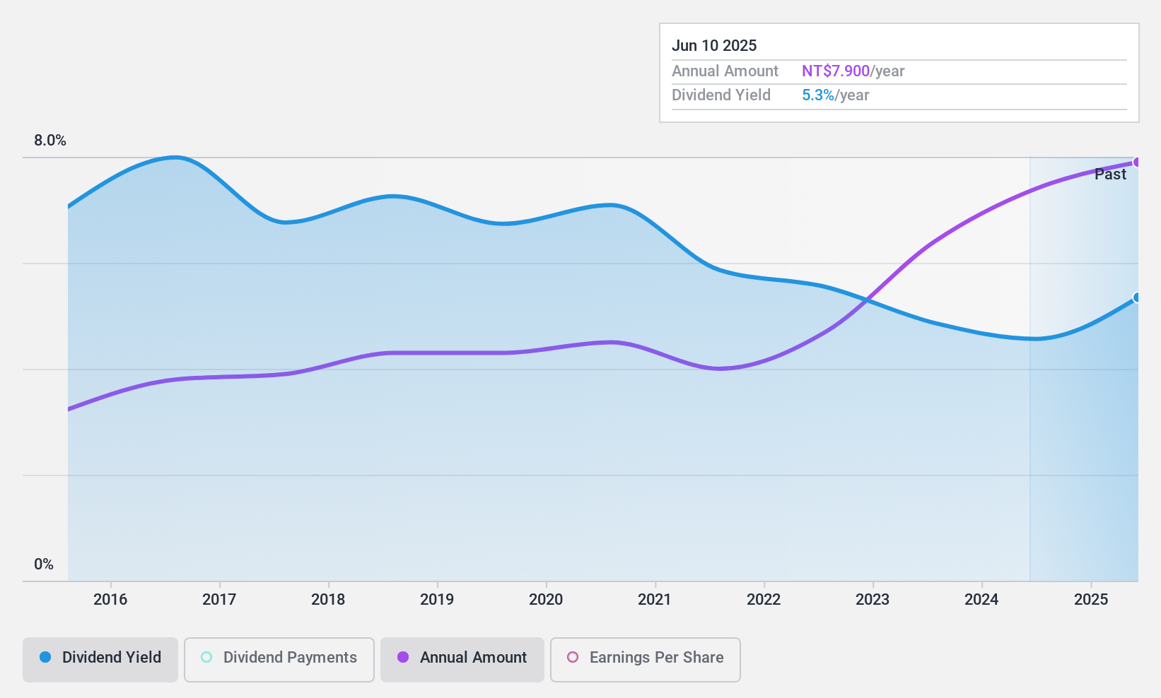Image resolution: width=1161 pixels, height=698 pixels.
Task: Click the 2020 x-axis label
Action: point(546,600)
